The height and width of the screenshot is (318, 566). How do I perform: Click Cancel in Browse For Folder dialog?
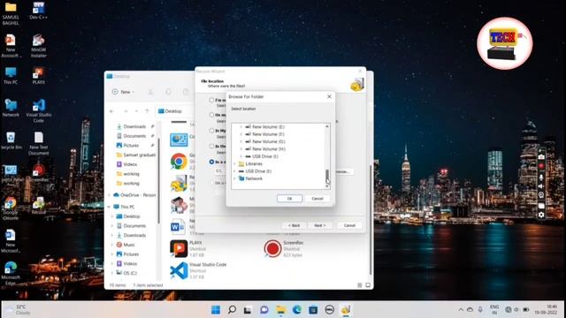pos(317,199)
